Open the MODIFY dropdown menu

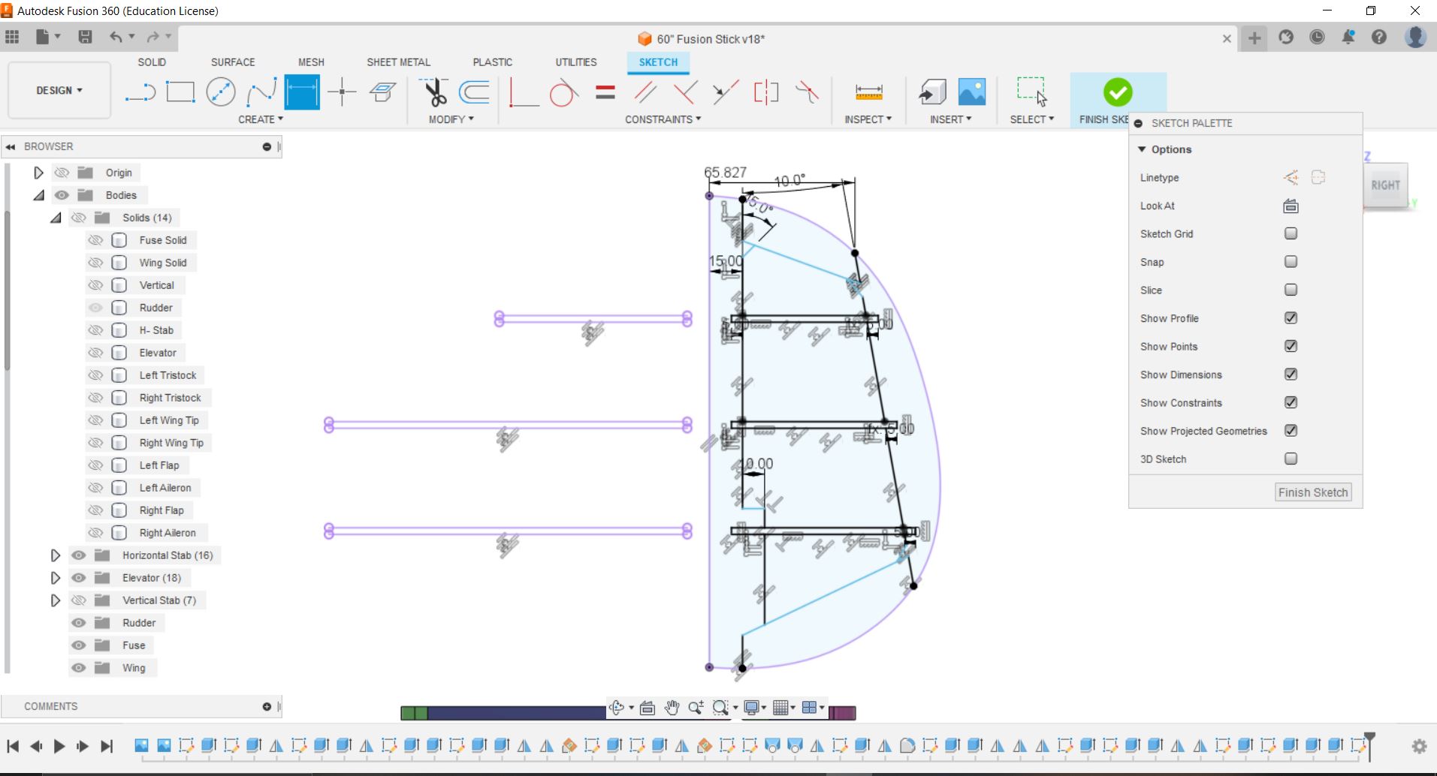[451, 119]
